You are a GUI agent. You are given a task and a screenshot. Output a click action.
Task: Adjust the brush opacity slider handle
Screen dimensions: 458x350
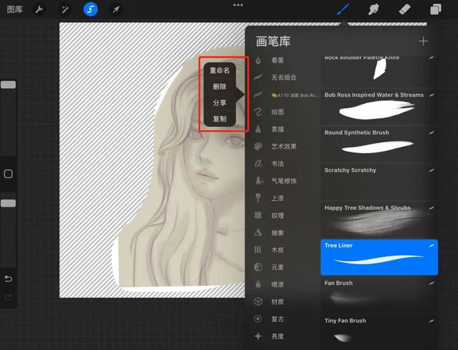(8, 203)
